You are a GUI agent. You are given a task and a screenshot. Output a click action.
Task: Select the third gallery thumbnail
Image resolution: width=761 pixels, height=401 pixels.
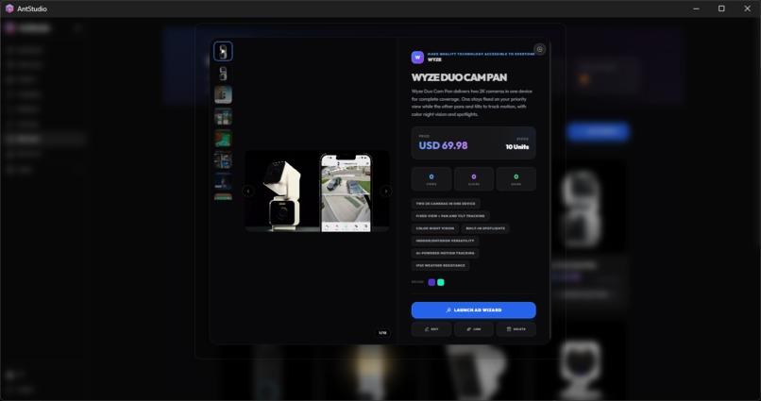click(223, 94)
